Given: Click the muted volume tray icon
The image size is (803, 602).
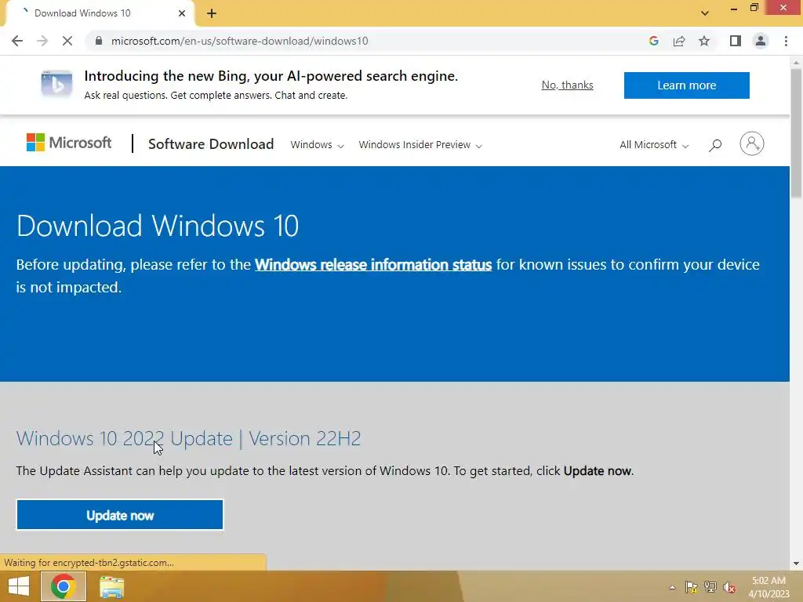Looking at the screenshot, I should [x=729, y=587].
